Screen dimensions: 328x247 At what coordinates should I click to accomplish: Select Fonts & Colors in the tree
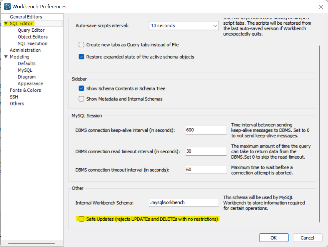(x=25, y=90)
